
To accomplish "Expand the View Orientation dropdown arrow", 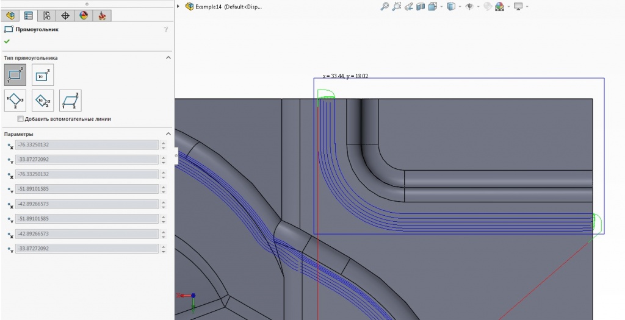I will (x=441, y=7).
